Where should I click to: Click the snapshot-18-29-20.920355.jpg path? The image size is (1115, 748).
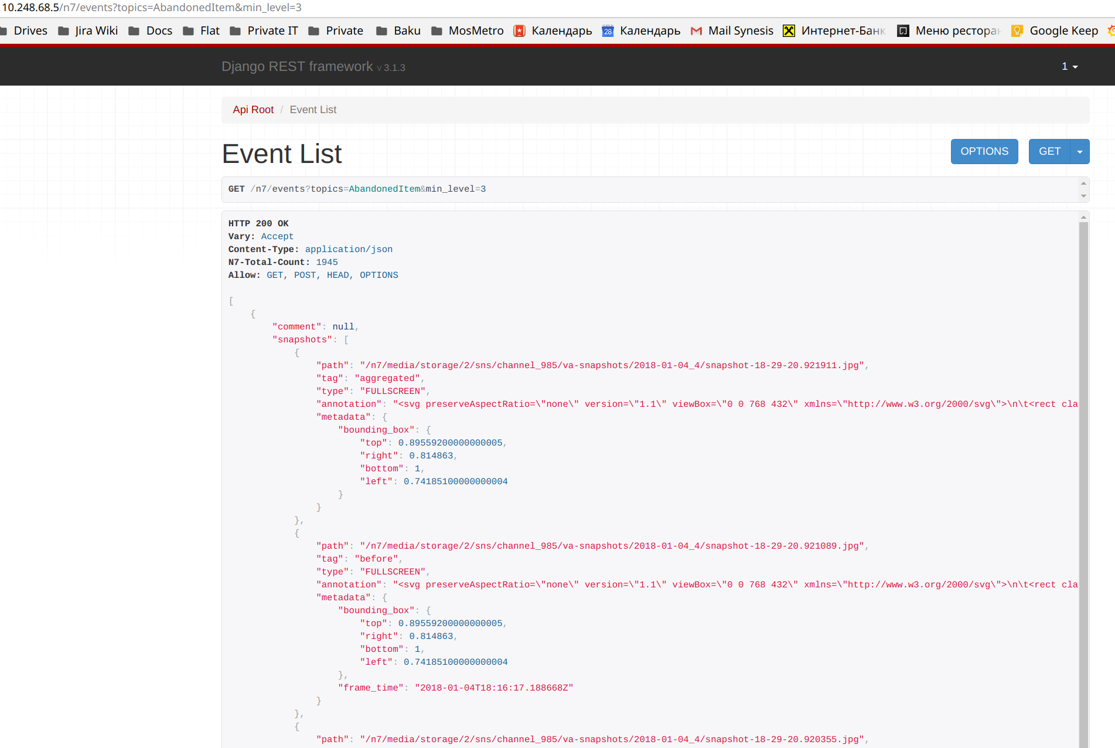pos(612,739)
